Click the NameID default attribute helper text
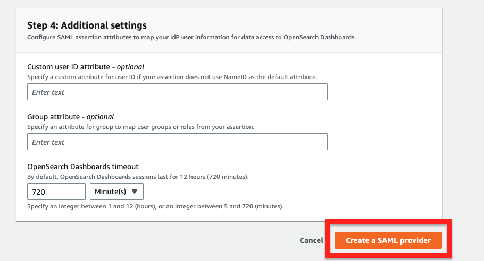This screenshot has width=484, height=261. (172, 77)
